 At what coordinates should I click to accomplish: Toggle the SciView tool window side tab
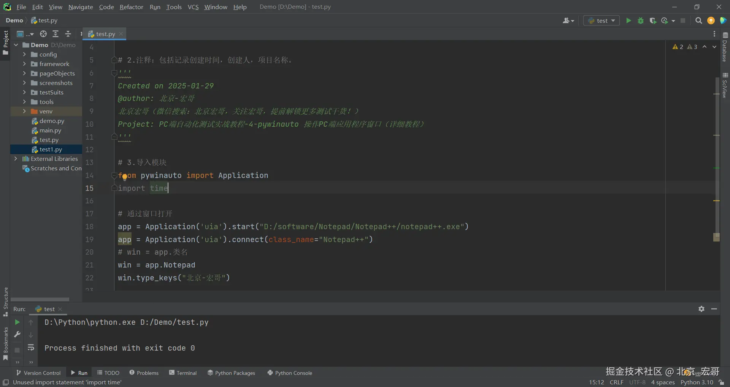[x=725, y=85]
